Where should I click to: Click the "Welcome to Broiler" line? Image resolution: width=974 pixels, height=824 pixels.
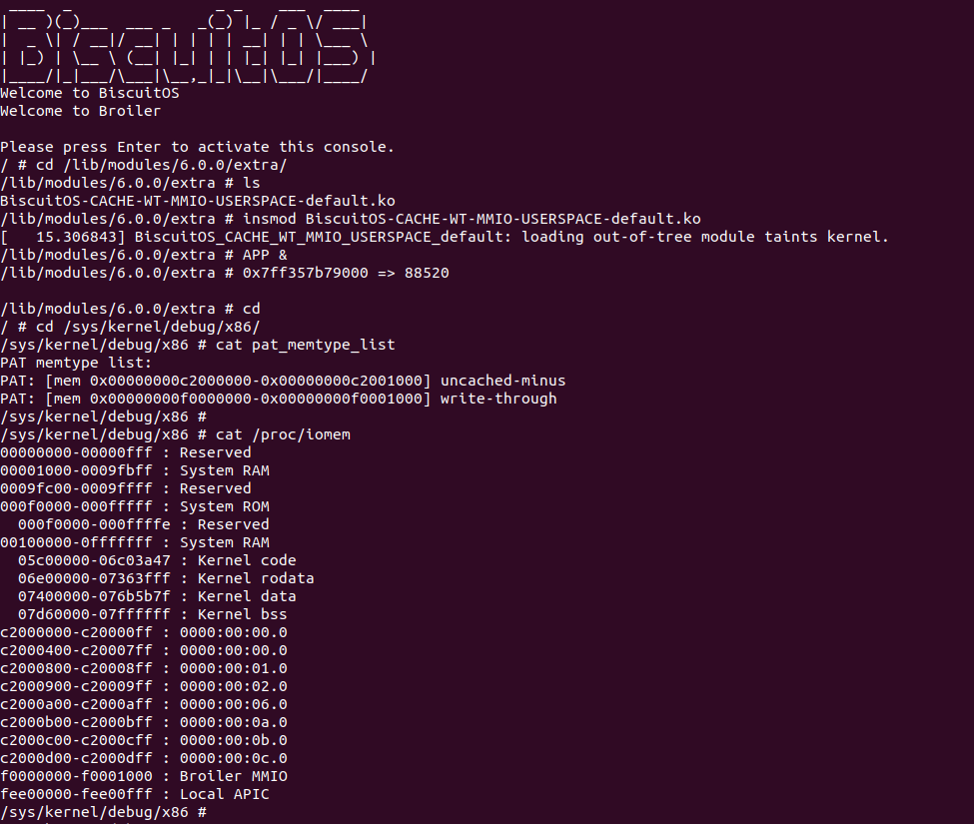(81, 111)
